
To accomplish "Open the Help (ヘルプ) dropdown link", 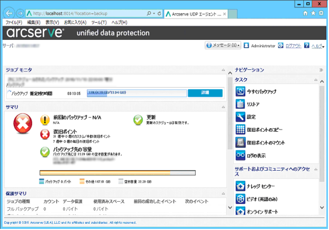I will point(317,46).
